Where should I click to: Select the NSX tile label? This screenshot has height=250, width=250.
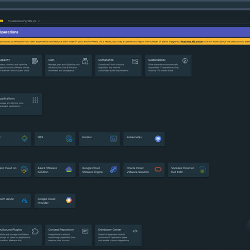point(40,137)
